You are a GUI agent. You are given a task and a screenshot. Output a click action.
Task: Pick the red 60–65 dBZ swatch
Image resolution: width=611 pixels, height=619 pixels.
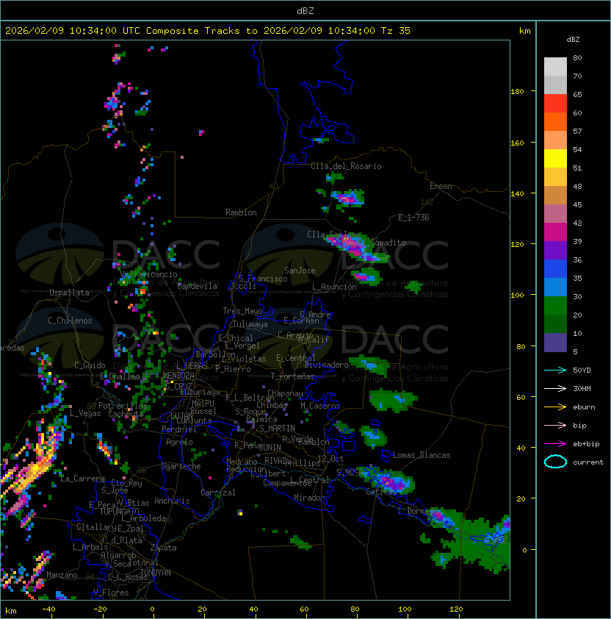click(x=555, y=104)
